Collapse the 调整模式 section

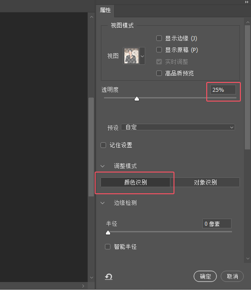click(x=103, y=166)
